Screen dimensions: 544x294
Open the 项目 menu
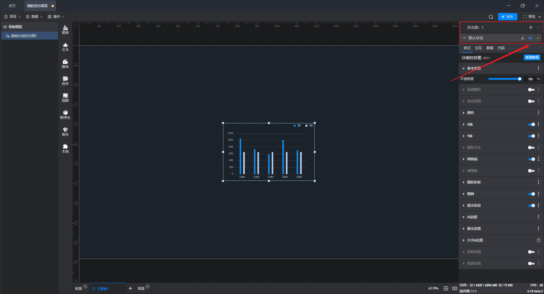[x=12, y=17]
